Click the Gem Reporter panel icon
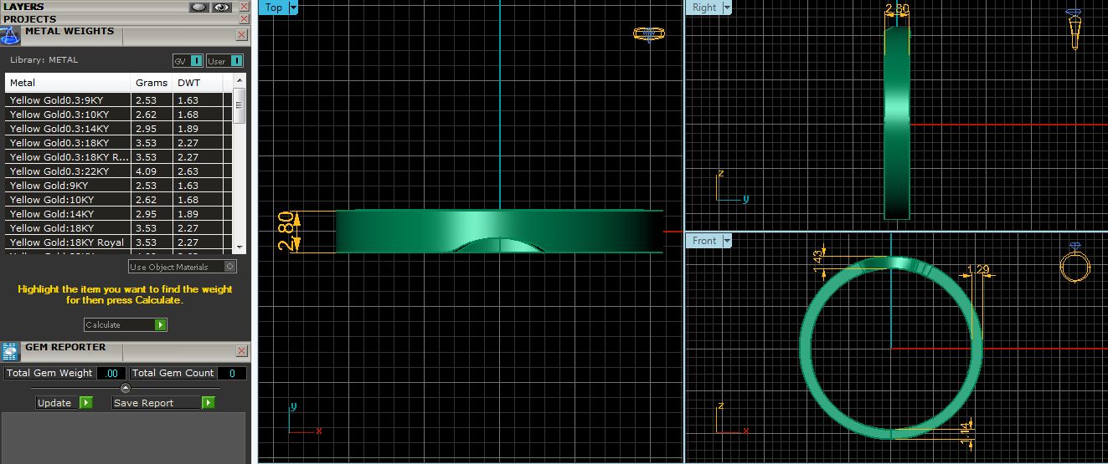 pyautogui.click(x=10, y=351)
